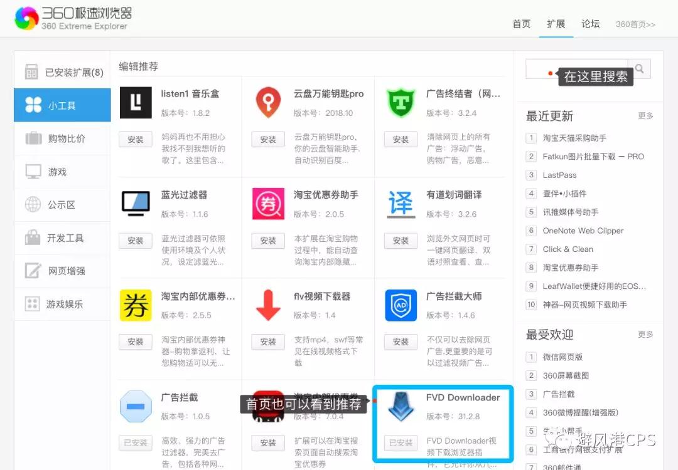
Task: Install listen1 音乐盒 extension
Action: pos(136,139)
